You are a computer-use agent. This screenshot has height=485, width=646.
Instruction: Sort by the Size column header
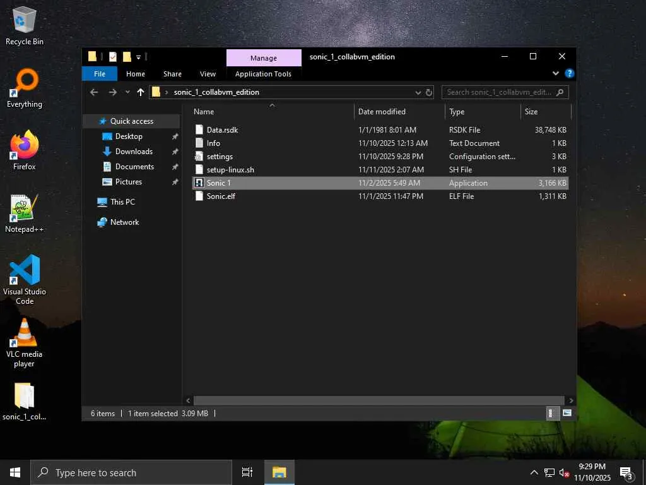click(x=546, y=111)
